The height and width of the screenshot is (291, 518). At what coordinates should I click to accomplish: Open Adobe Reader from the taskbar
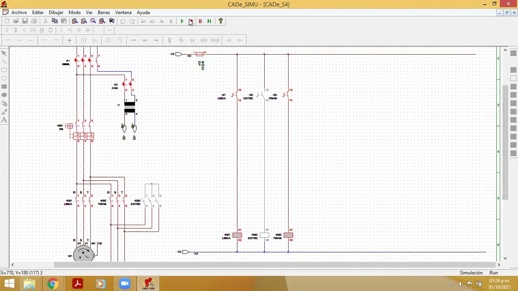pyautogui.click(x=77, y=284)
